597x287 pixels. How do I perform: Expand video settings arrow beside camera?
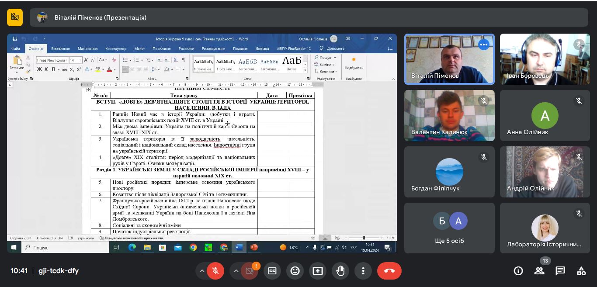pyautogui.click(x=236, y=271)
